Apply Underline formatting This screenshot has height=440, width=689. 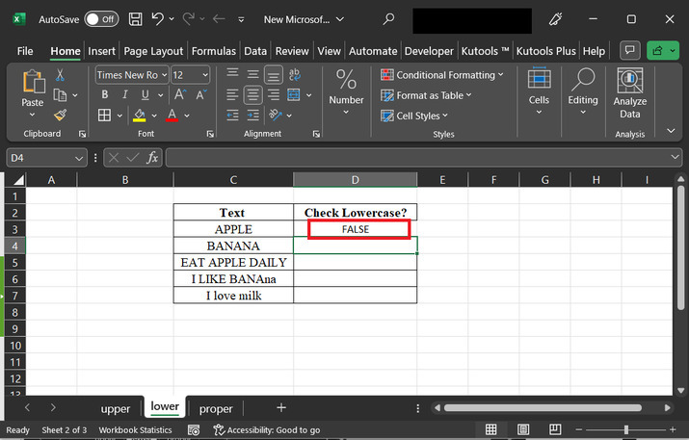point(145,94)
